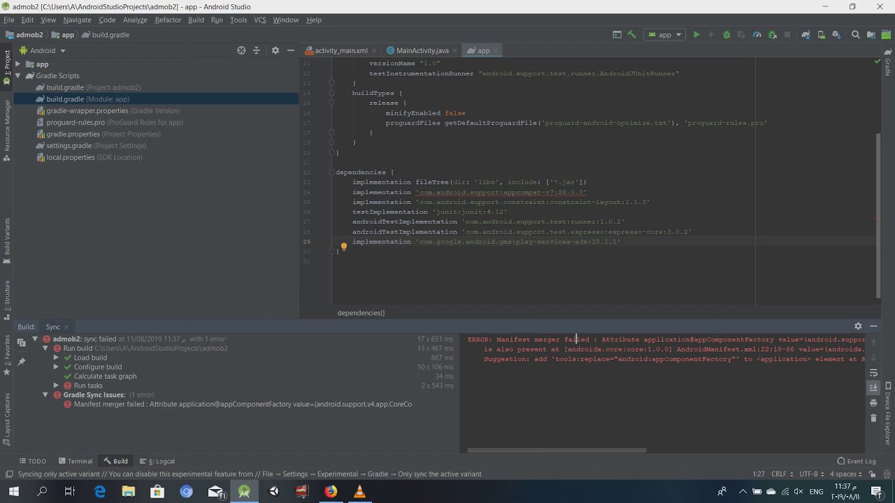This screenshot has height=503, width=895.
Task: Open the TODO tool window
Action: click(x=32, y=461)
